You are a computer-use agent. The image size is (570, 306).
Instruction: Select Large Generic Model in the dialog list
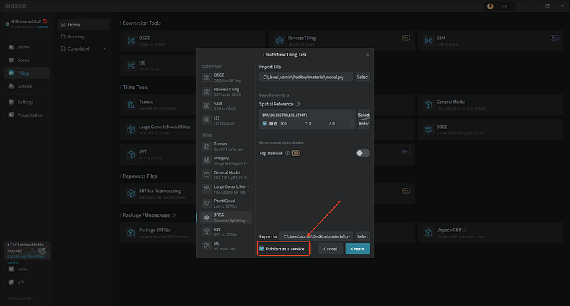pyautogui.click(x=226, y=189)
